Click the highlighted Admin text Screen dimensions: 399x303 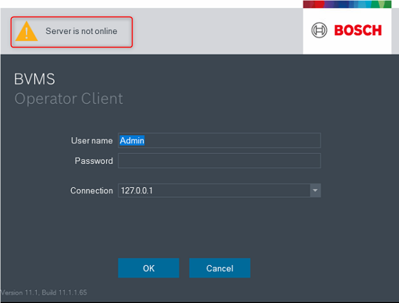tap(132, 140)
